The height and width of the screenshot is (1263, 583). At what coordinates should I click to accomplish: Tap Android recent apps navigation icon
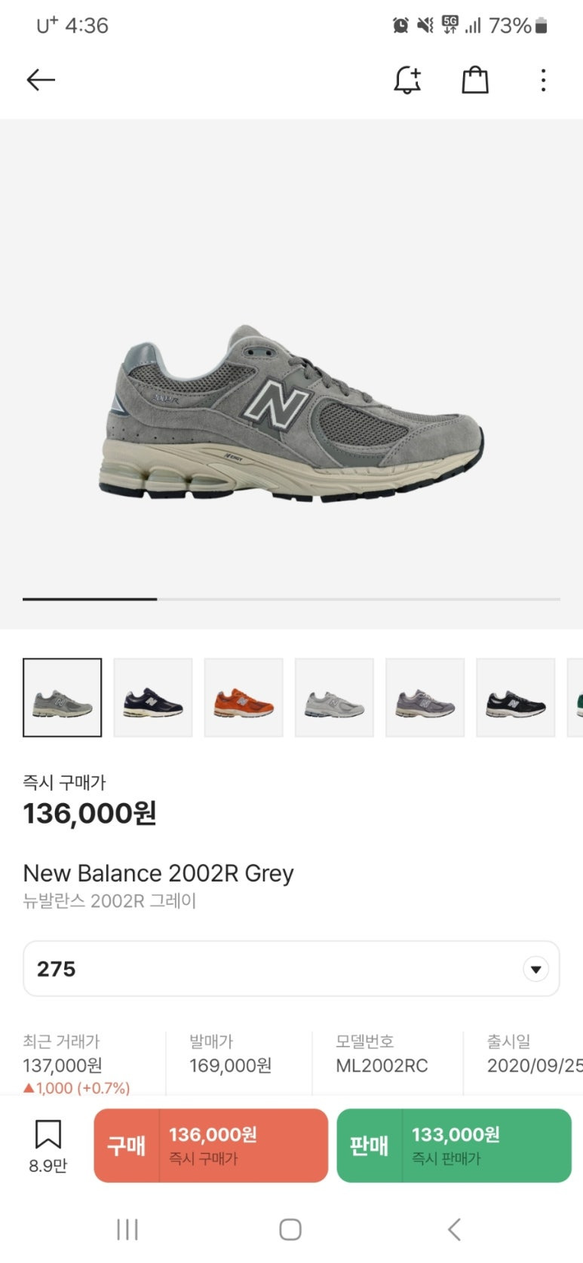pyautogui.click(x=127, y=1230)
